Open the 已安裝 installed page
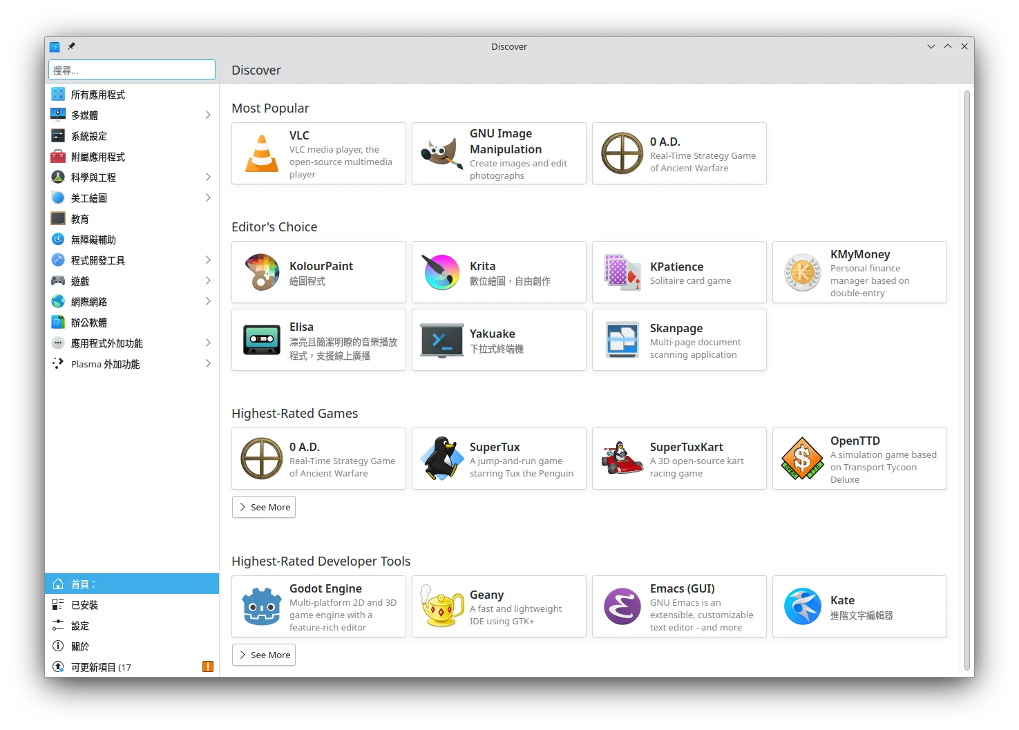 [x=85, y=605]
